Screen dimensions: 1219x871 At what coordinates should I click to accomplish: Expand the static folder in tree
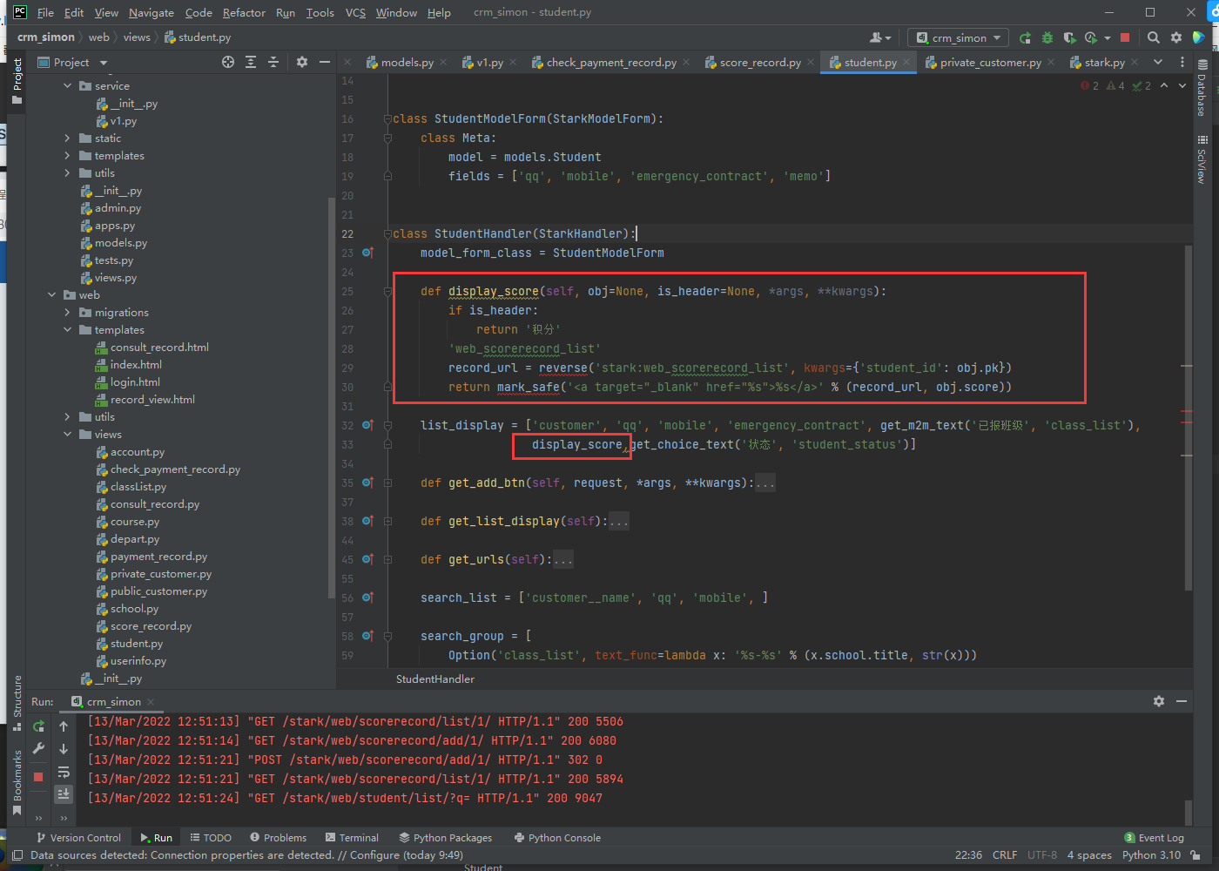(x=68, y=138)
